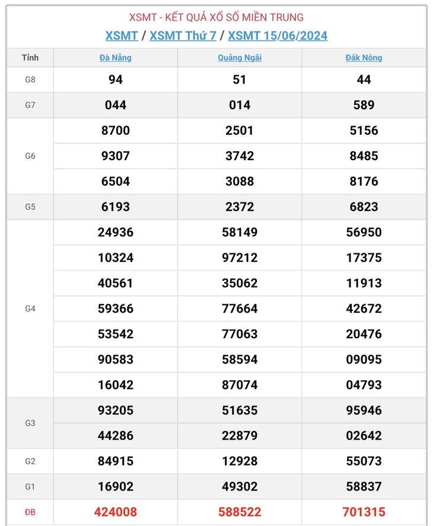
Task: Open the Đà Nẵng province link
Action: click(x=116, y=58)
